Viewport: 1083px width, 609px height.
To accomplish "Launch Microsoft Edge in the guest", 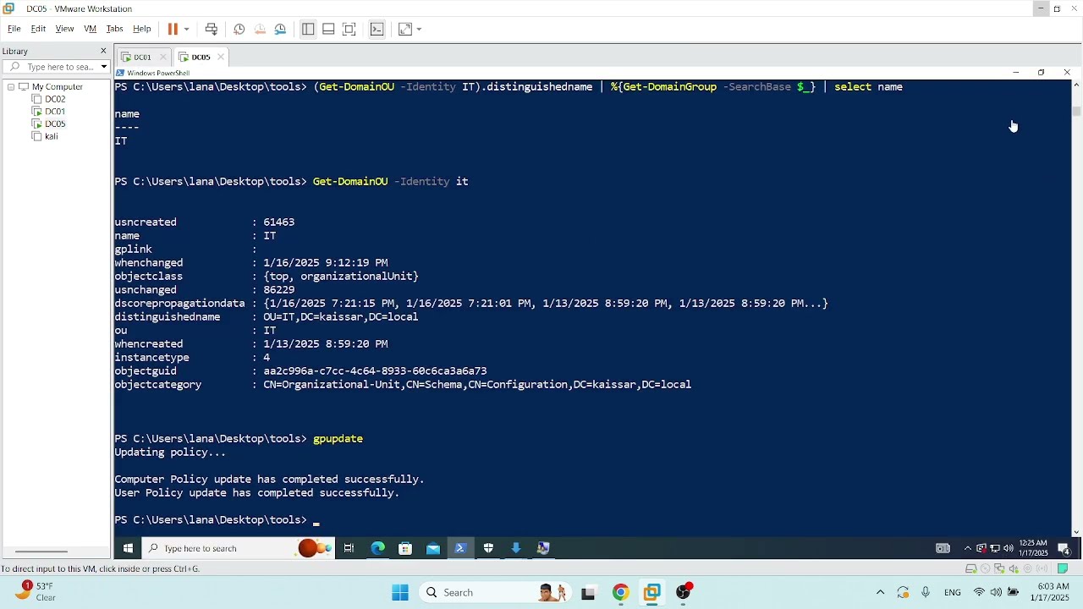I will tap(377, 548).
